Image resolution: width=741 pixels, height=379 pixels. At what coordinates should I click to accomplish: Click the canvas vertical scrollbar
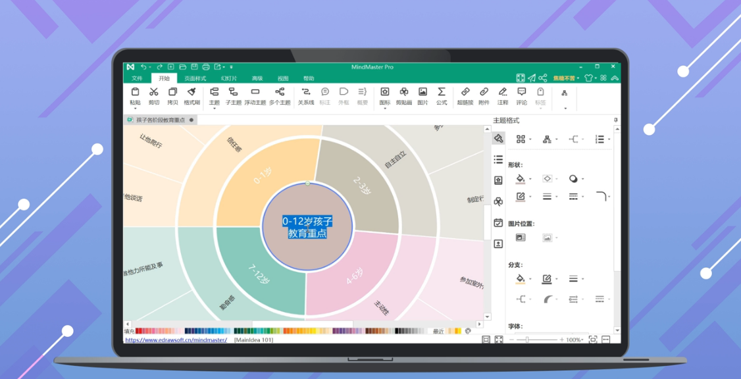point(487,222)
